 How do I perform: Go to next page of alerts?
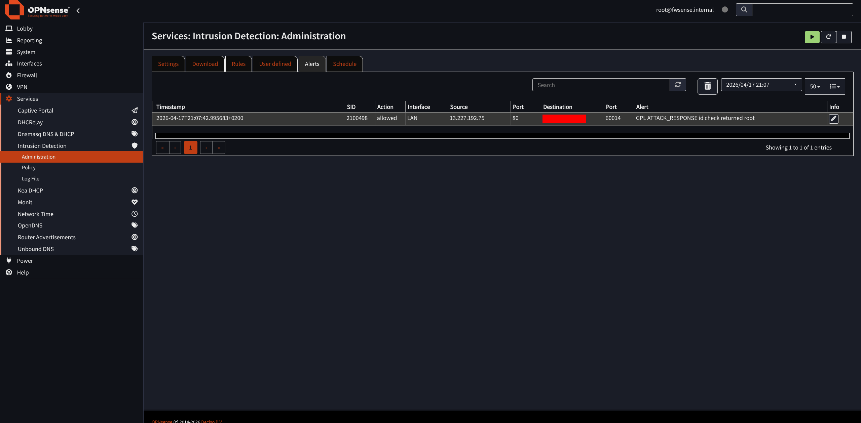click(206, 147)
